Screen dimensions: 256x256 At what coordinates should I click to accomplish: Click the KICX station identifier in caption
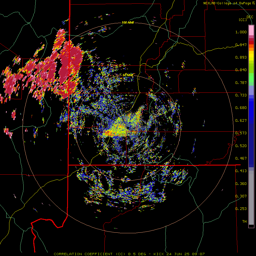pos(158,254)
